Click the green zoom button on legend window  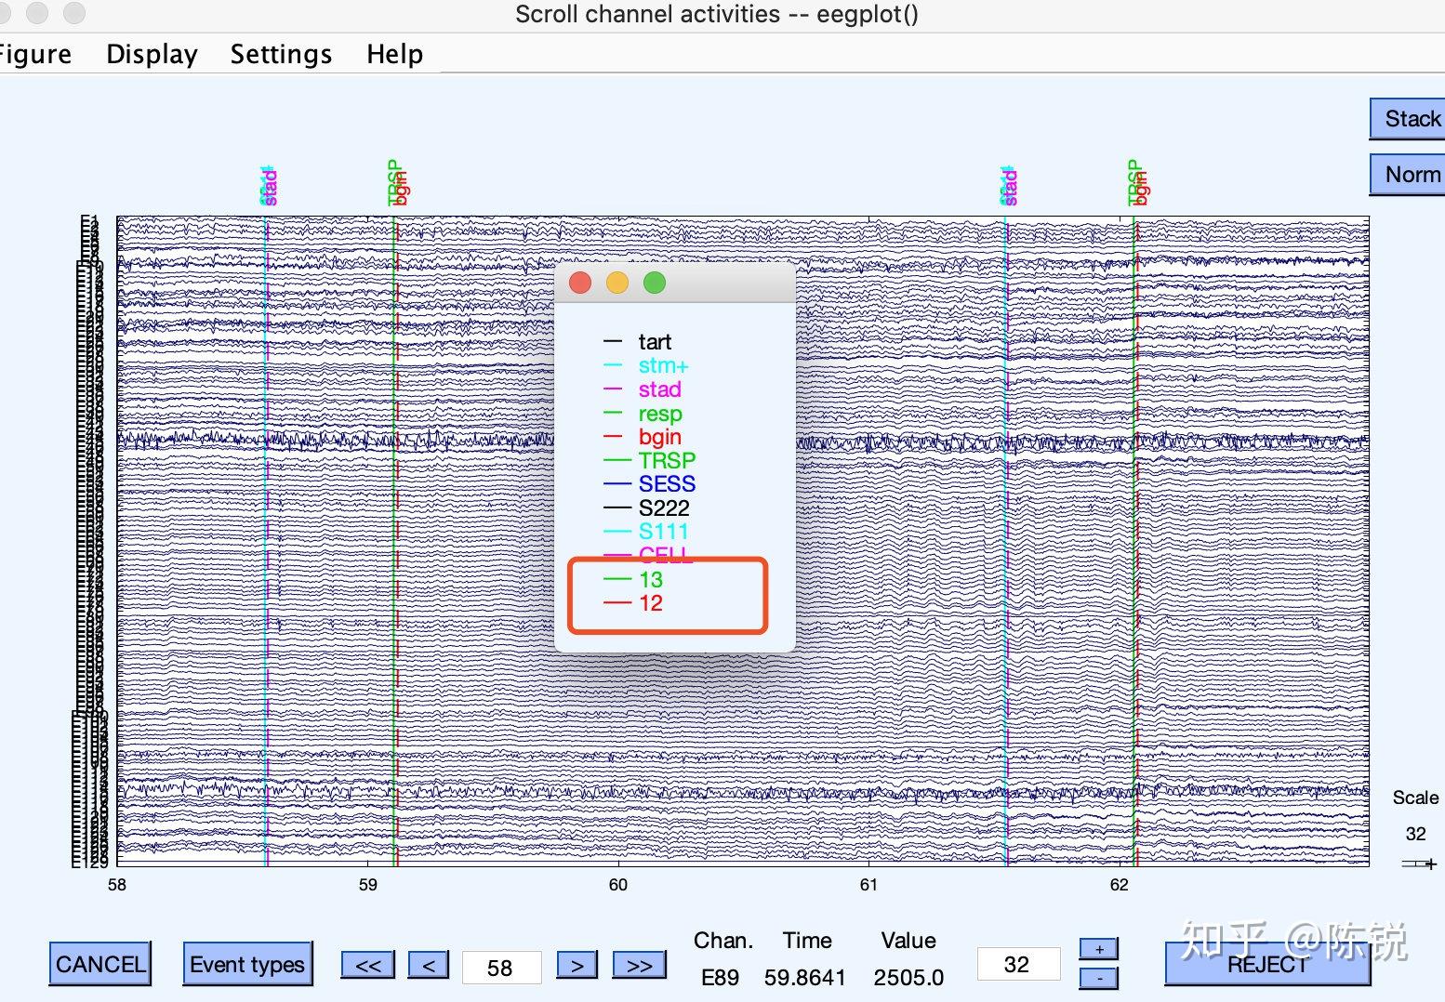655,283
